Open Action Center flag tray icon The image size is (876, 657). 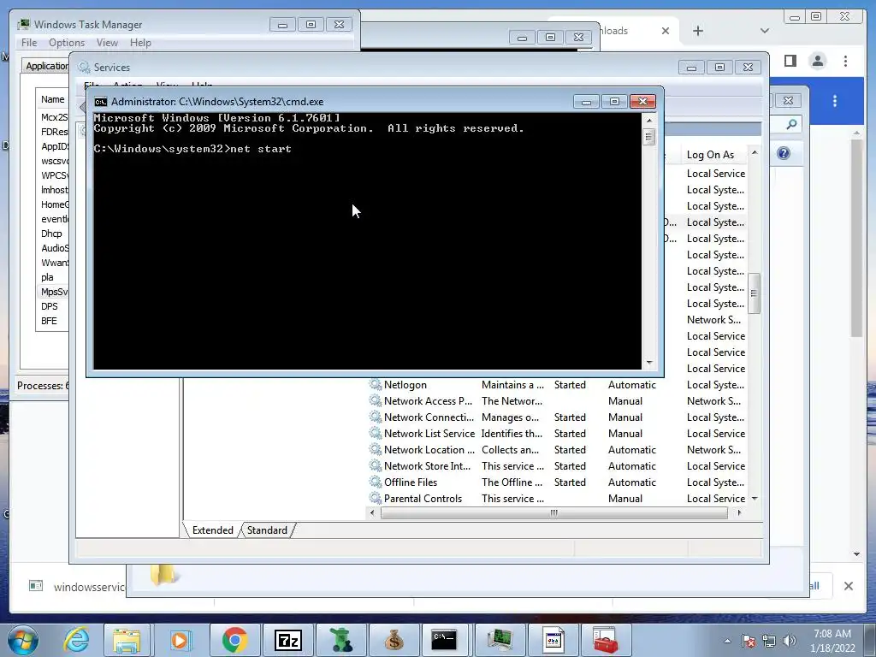[749, 641]
